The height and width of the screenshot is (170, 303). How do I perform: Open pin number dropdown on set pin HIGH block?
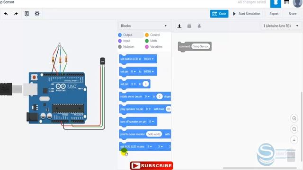[134, 71]
